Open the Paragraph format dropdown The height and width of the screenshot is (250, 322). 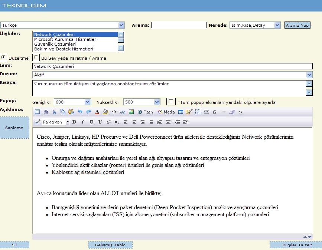coord(56,122)
